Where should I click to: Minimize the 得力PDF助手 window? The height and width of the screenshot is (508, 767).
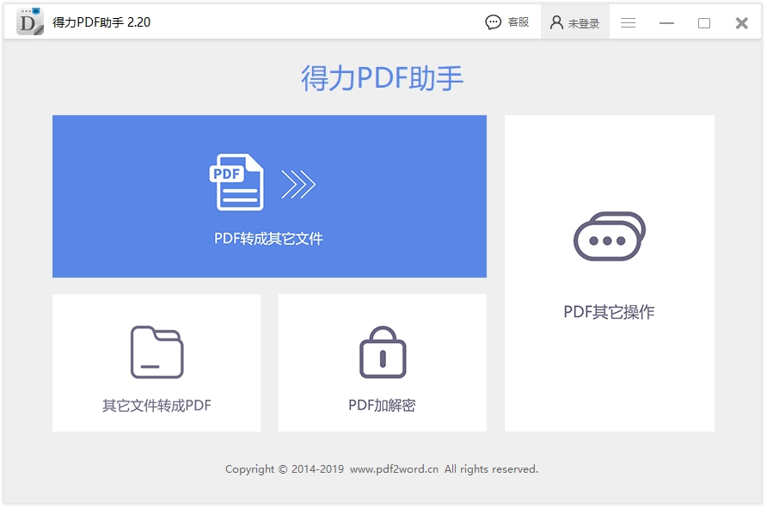[x=666, y=23]
